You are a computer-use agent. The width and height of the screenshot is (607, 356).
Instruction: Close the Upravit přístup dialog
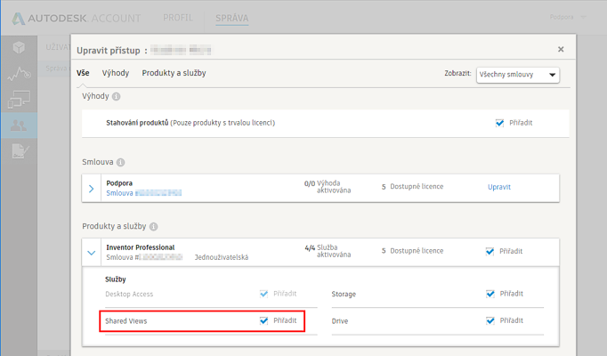tap(560, 50)
